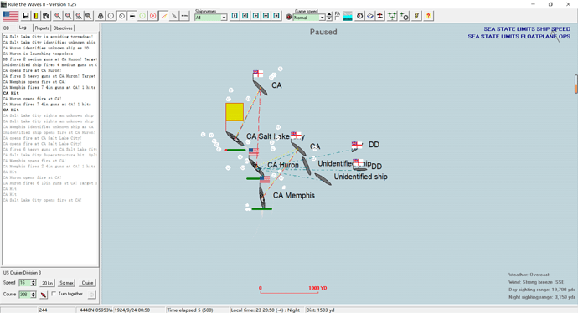The height and width of the screenshot is (313, 578).
Task: Click the lightning bolt toolbar icon
Action: 416,16
